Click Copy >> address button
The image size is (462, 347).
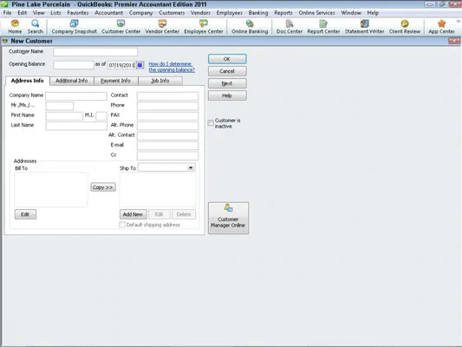point(103,187)
